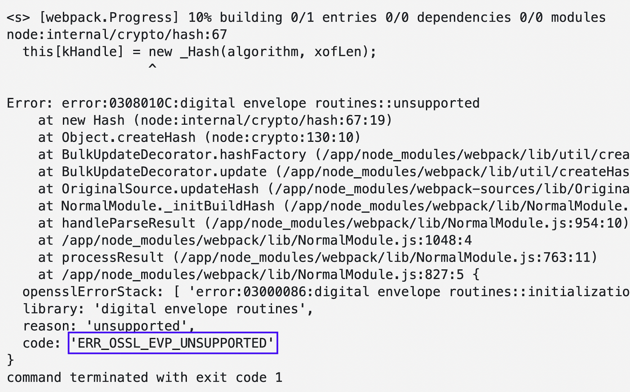Click the caret marker under new _Hash
The image size is (630, 392).
[153, 68]
